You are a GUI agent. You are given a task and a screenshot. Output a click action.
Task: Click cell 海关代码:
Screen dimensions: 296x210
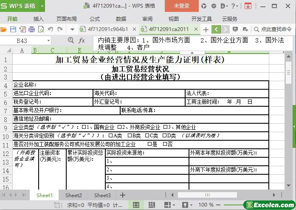[139, 94]
